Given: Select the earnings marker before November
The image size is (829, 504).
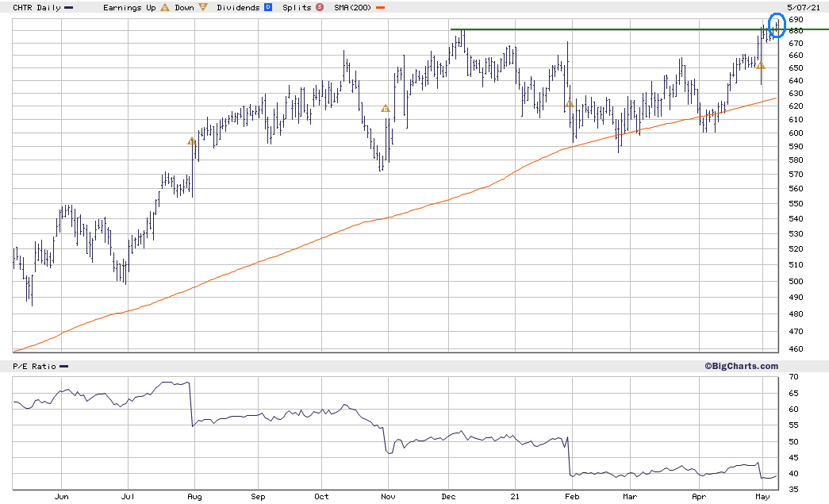Looking at the screenshot, I should 386,109.
